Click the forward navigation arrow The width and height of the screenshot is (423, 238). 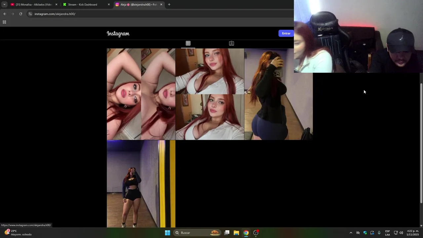(x=13, y=14)
